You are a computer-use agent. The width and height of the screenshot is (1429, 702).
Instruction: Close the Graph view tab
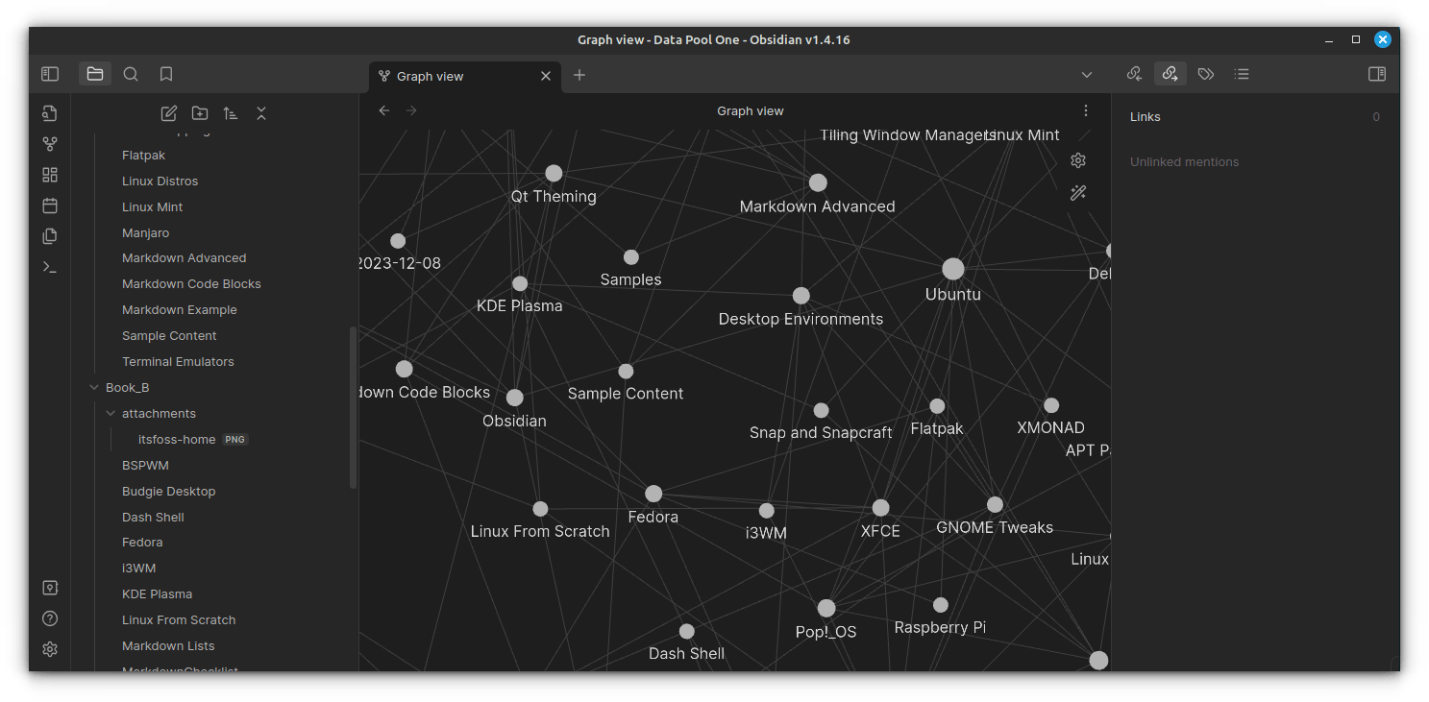click(546, 76)
